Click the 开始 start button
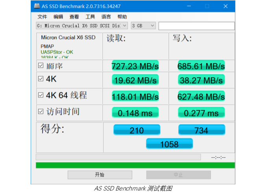This screenshot has height=193, width=268. tap(100, 175)
